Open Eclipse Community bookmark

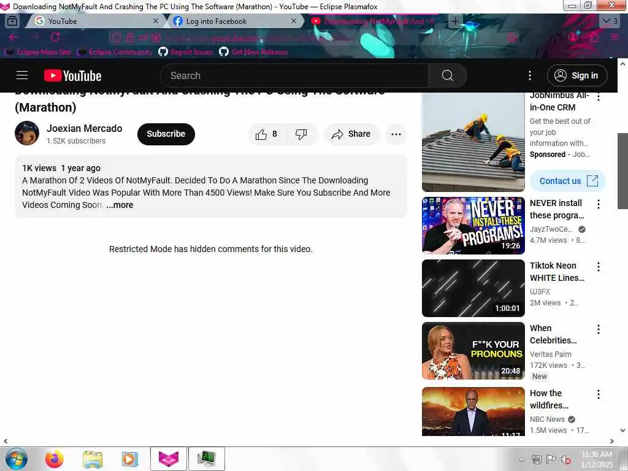pos(115,52)
